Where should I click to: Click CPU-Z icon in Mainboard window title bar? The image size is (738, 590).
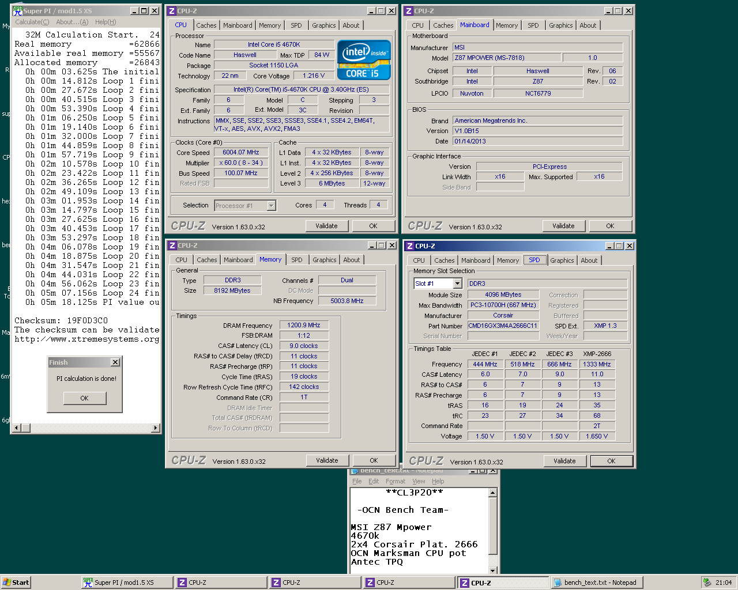click(409, 11)
